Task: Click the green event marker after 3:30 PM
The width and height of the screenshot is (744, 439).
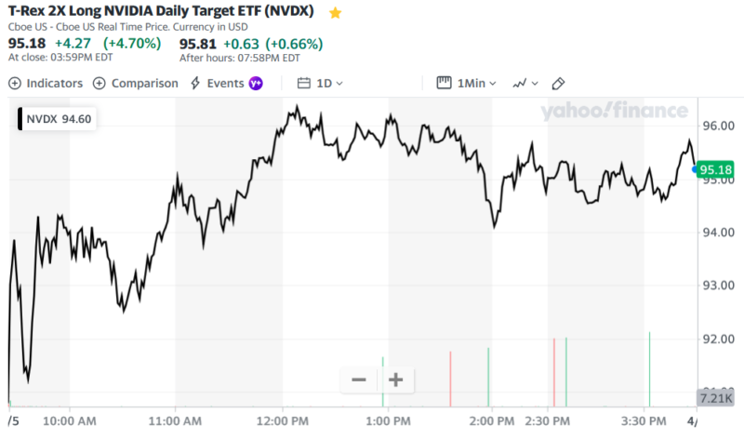Action: (649, 368)
